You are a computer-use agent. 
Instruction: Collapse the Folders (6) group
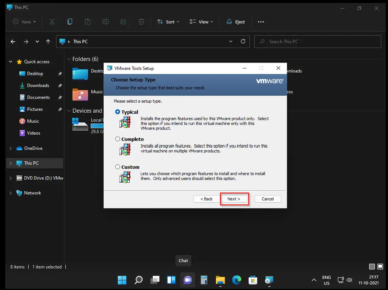(69, 59)
